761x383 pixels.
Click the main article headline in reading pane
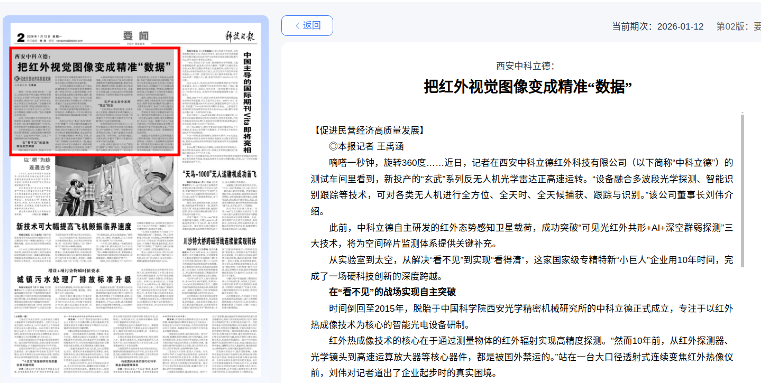528,86
